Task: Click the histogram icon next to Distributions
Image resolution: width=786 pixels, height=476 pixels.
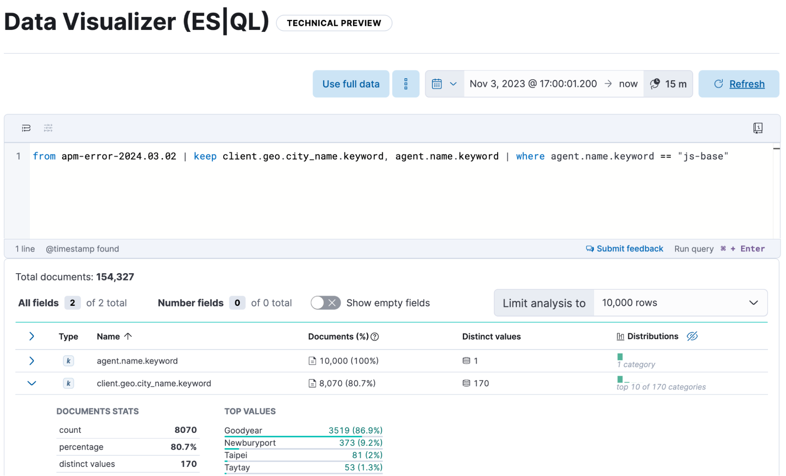Action: pyautogui.click(x=620, y=336)
